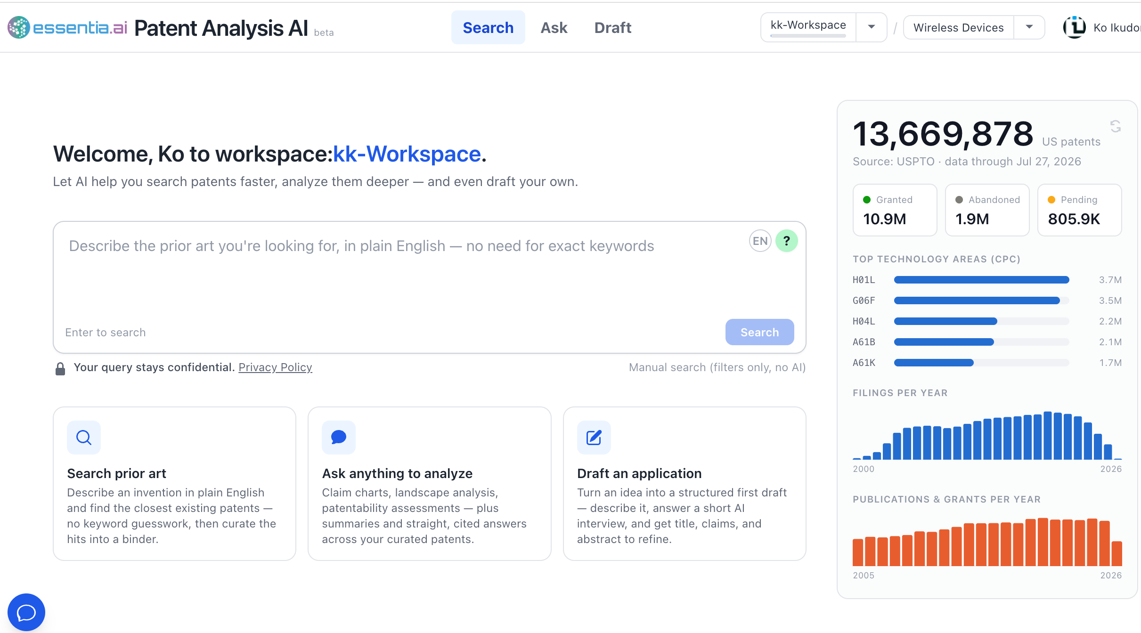Image resolution: width=1141 pixels, height=633 pixels.
Task: Switch to the Ask tab
Action: tap(554, 27)
